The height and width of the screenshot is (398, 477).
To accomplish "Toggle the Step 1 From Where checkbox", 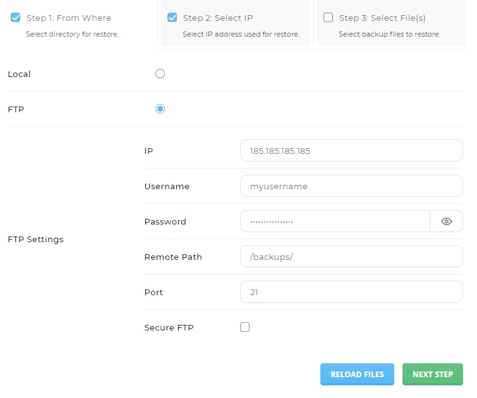I will 16,18.
